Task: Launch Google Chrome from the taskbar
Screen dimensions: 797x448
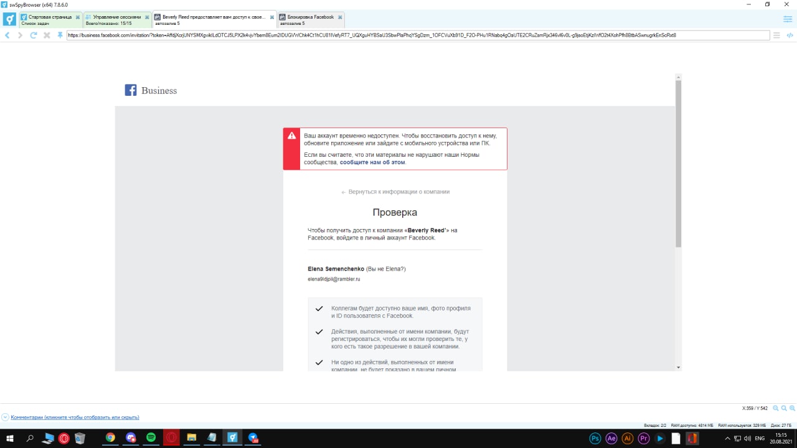Action: [x=110, y=438]
